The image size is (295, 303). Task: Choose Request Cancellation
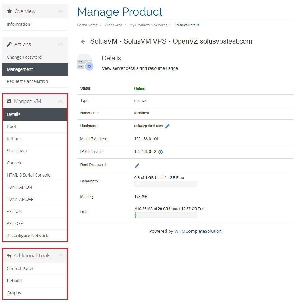[35, 81]
